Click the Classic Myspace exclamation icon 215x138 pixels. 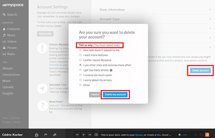pyautogui.click(x=42, y=48)
